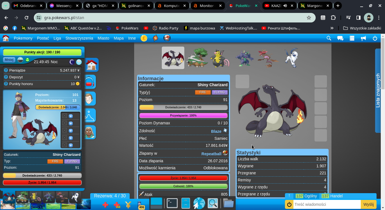Click the megaphone announcements icon
The image size is (385, 210).
363,38
